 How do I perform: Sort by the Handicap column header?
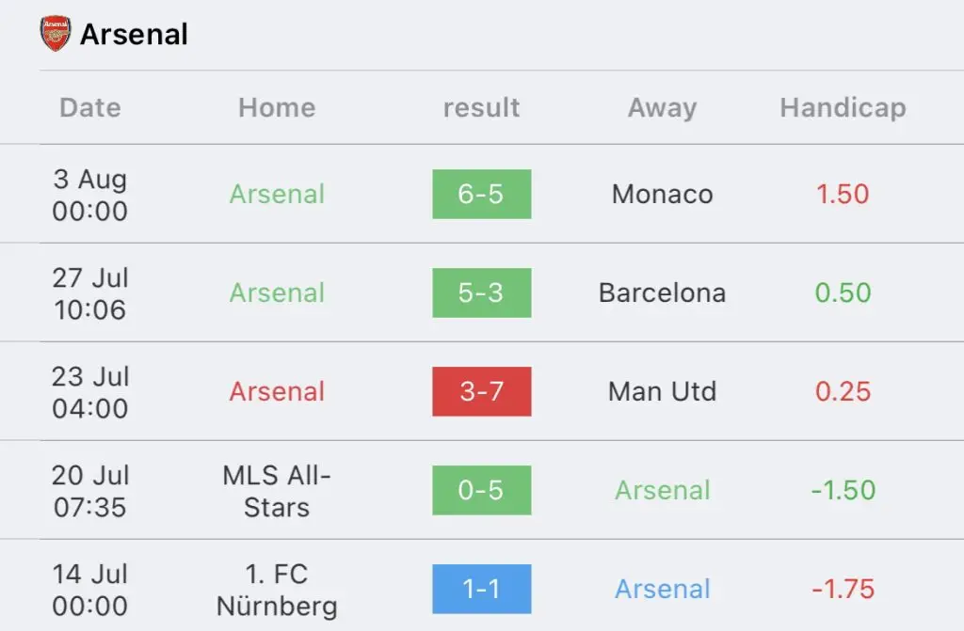point(843,108)
